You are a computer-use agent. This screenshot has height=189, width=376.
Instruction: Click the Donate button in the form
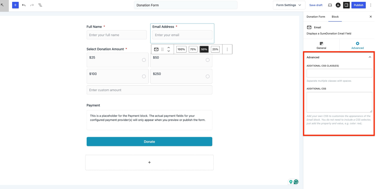pyautogui.click(x=149, y=142)
